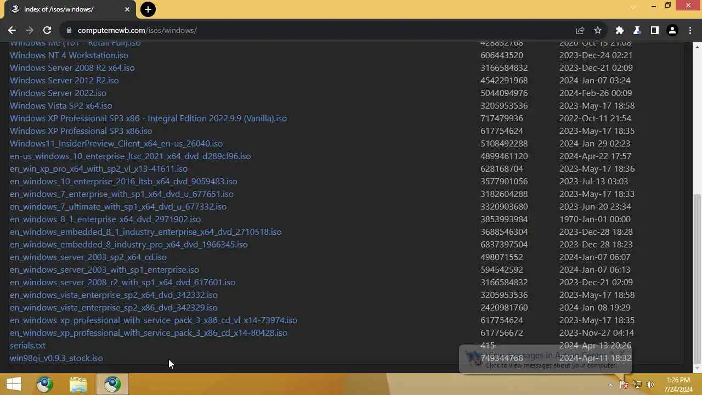Screen dimensions: 702x395
Task: Download windows 8.1 enterprise x64 iso
Action: 105,219
